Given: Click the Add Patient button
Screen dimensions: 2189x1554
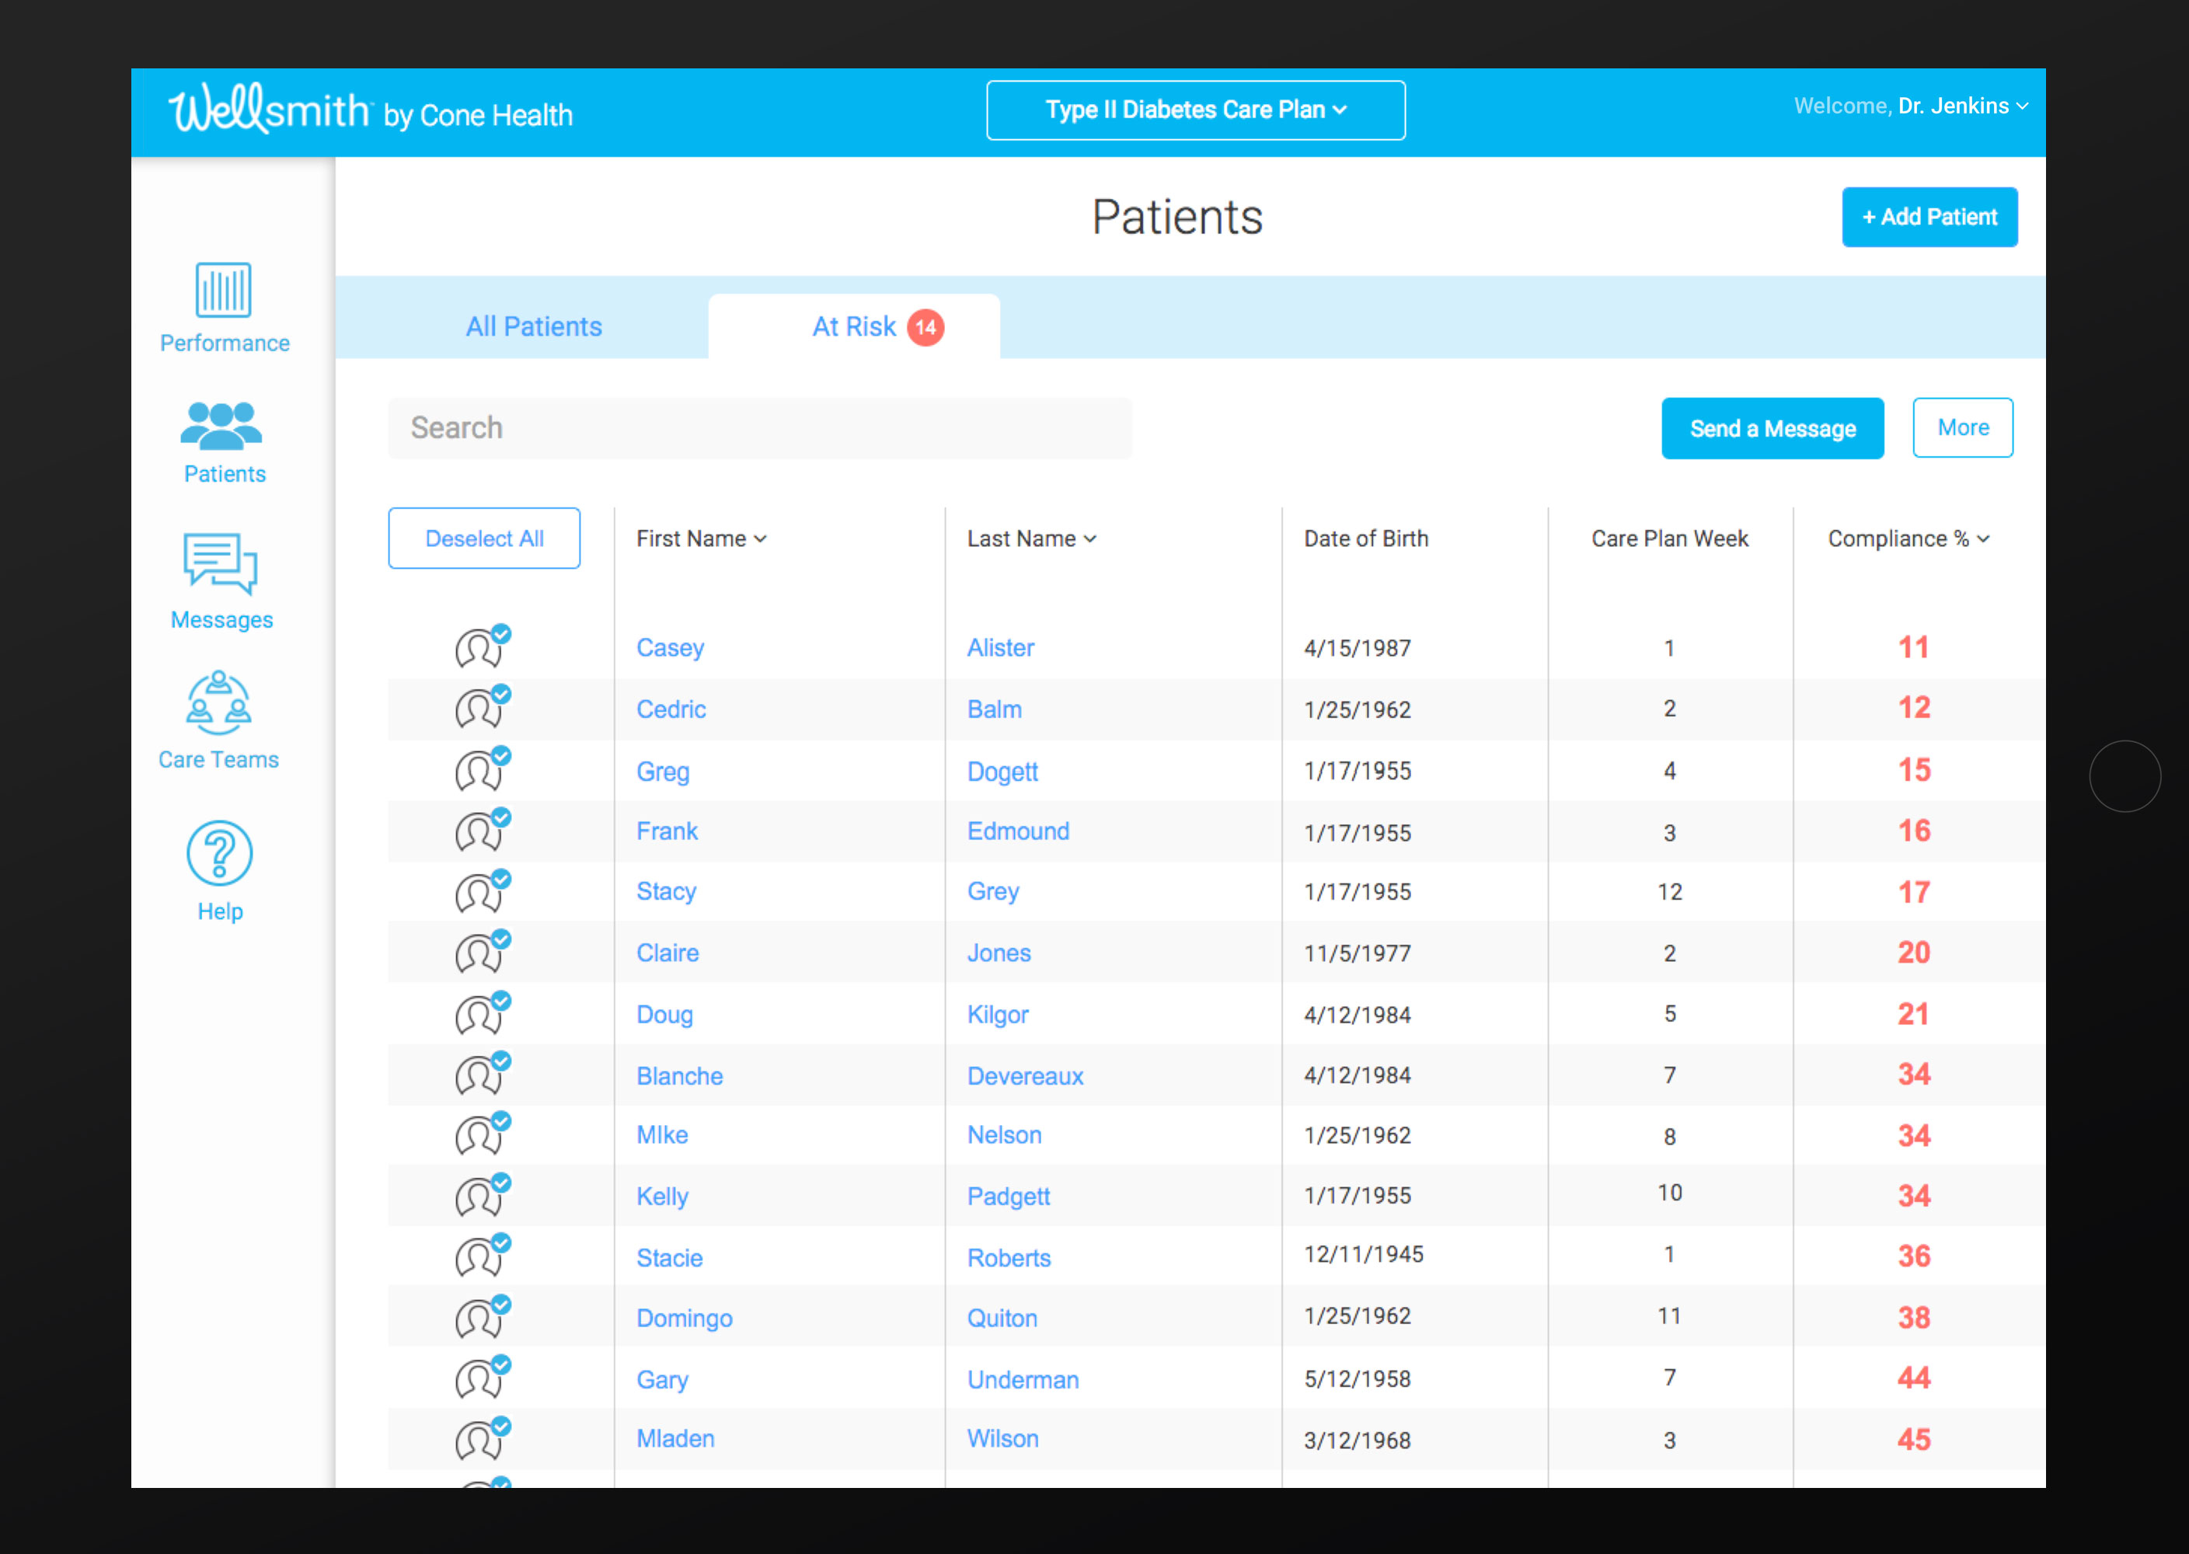Looking at the screenshot, I should 1929,218.
